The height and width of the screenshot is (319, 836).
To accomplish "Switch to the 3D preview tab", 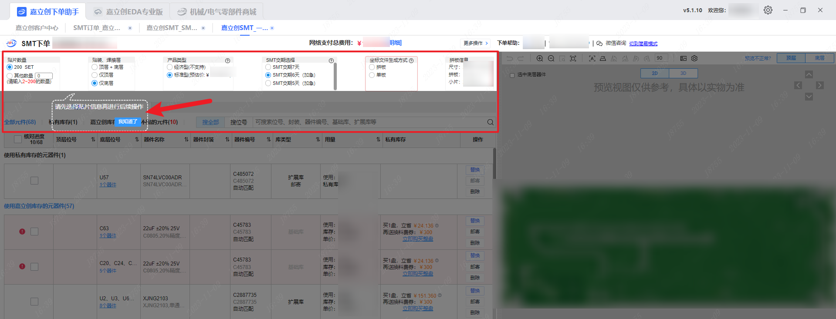I will tap(683, 73).
